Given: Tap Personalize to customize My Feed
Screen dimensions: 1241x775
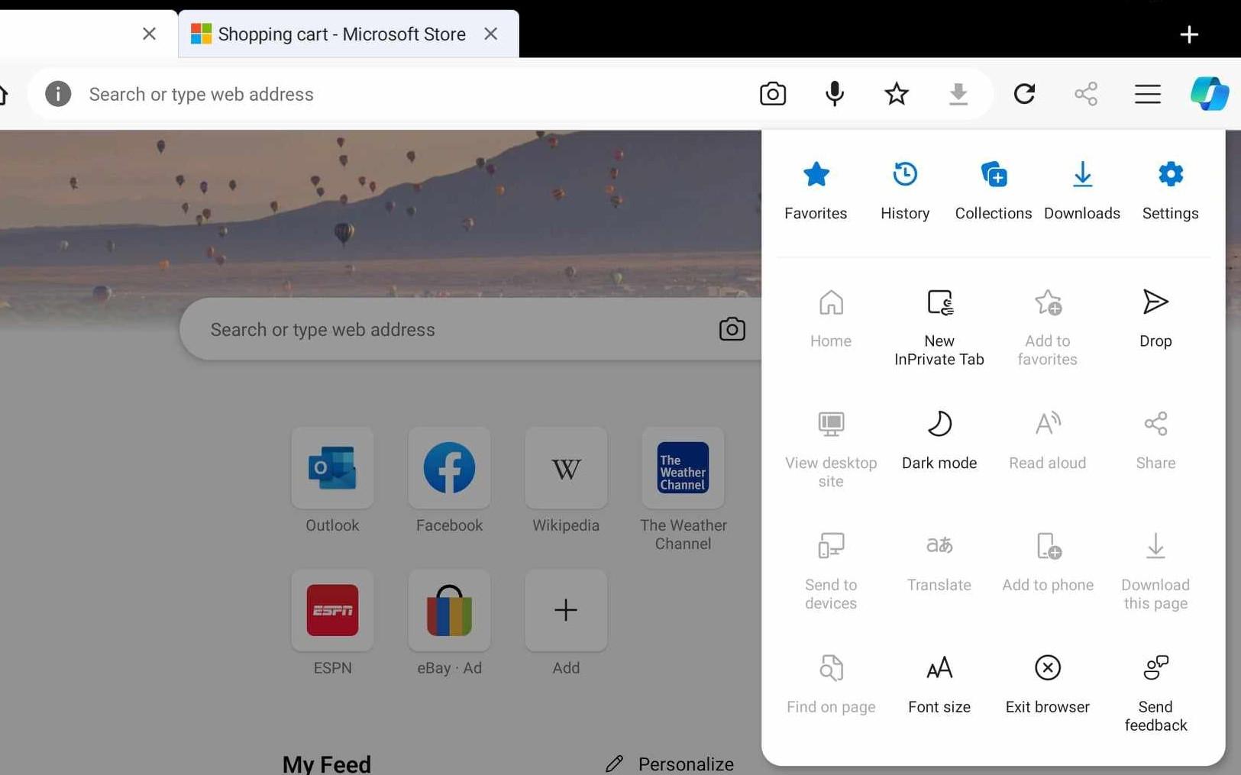Looking at the screenshot, I should (685, 763).
